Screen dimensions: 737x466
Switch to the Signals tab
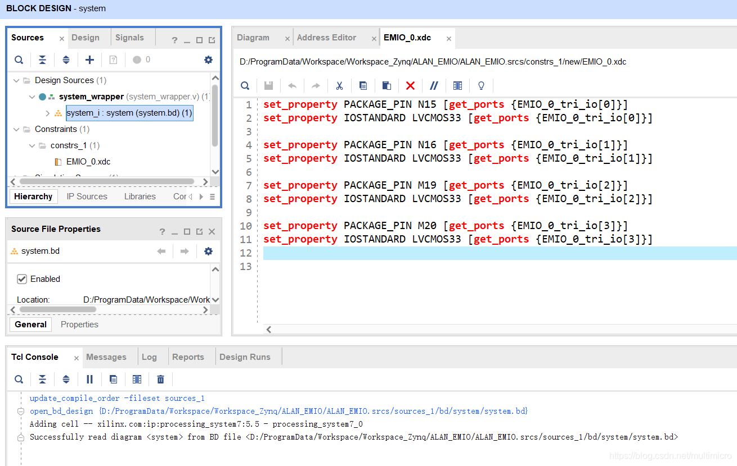click(129, 38)
